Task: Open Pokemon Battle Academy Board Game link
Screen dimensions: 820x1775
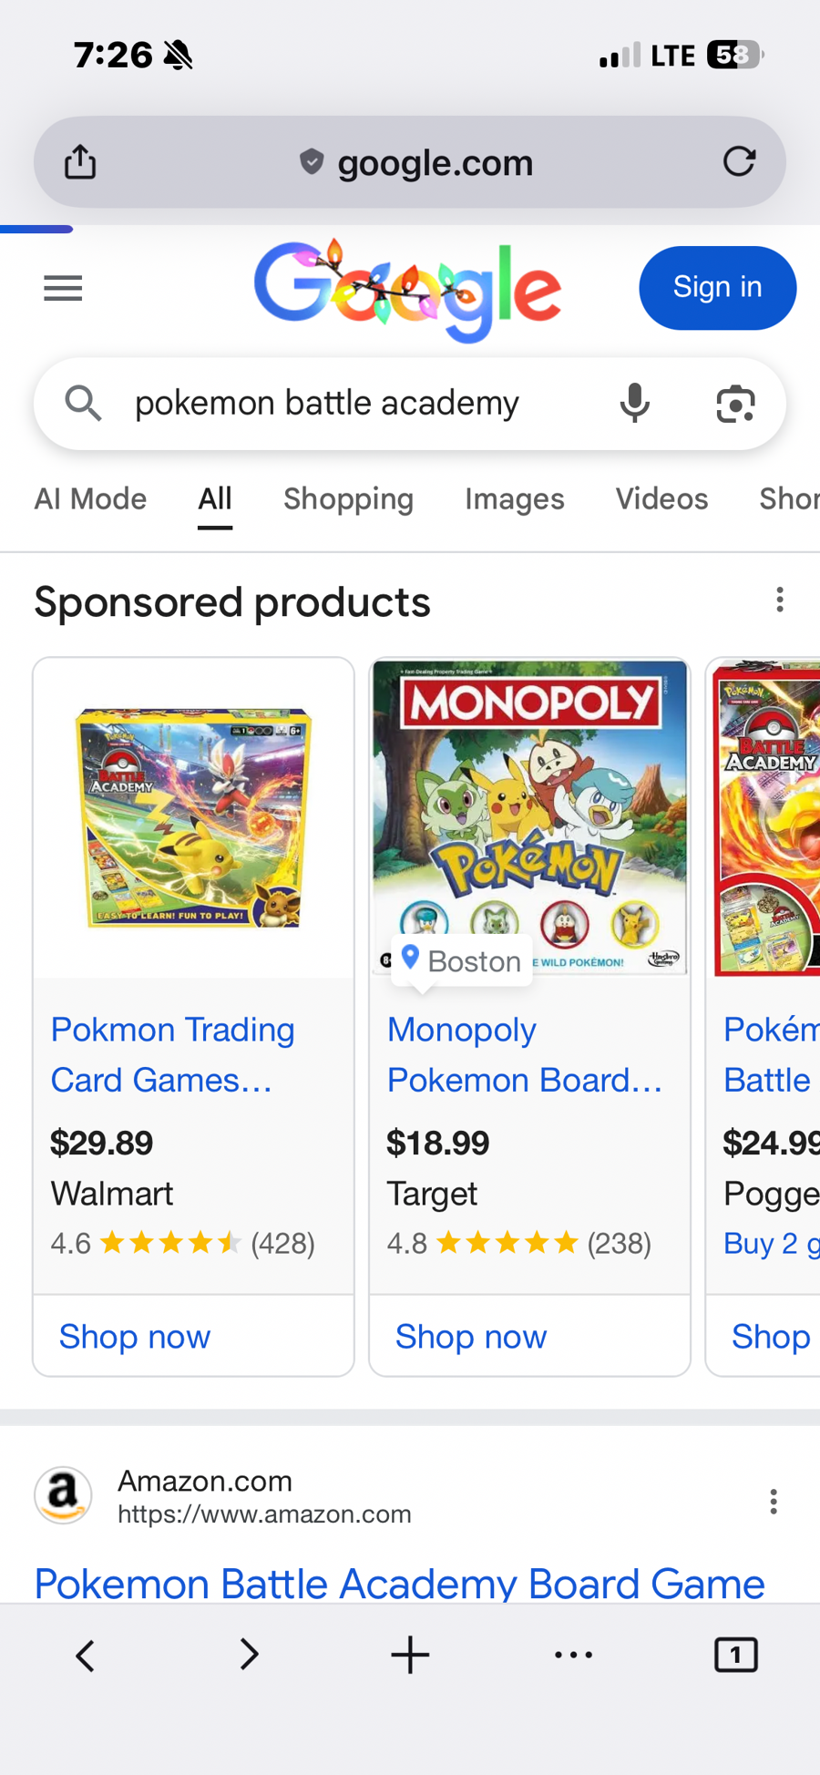Action: [x=399, y=1583]
